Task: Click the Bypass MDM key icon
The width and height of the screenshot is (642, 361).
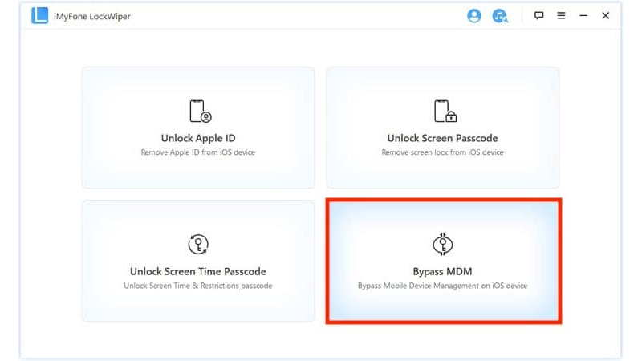Action: click(443, 244)
